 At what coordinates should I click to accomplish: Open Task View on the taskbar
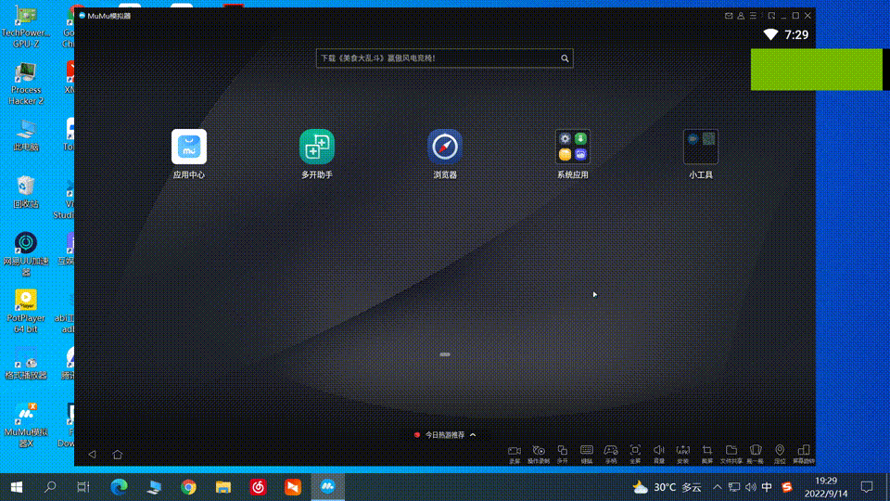pyautogui.click(x=83, y=487)
